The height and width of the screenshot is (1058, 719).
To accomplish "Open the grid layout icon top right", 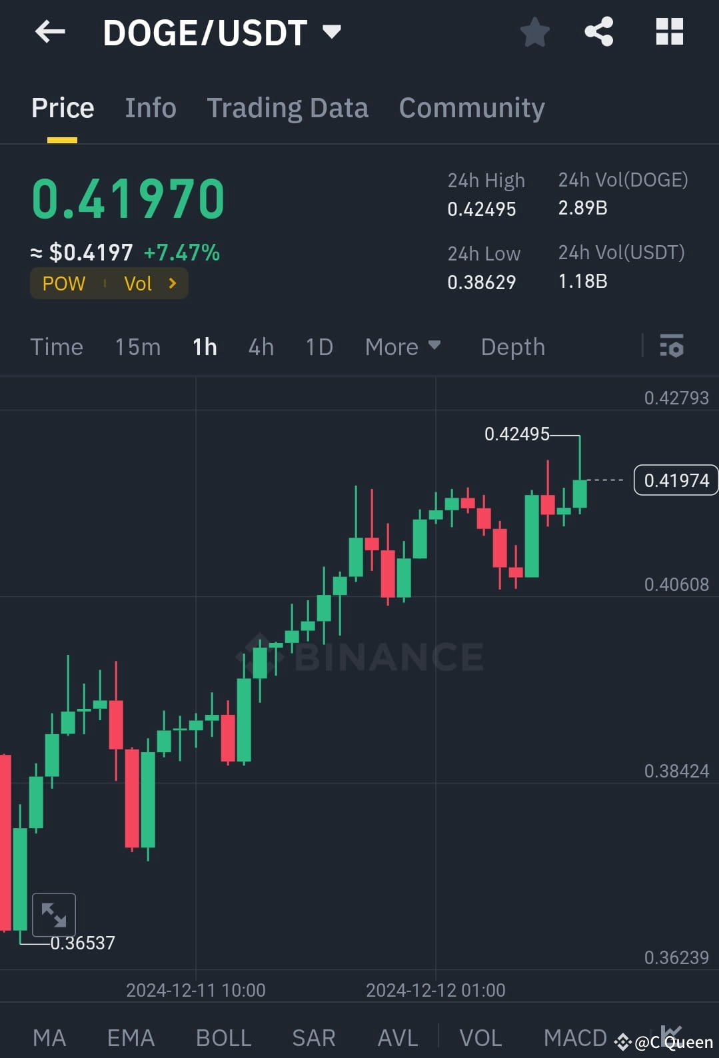I will point(668,31).
